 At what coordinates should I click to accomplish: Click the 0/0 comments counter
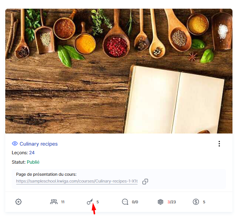coord(135,202)
